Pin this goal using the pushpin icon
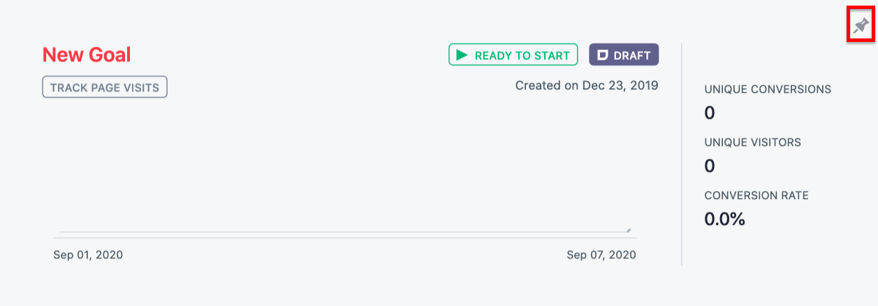 tap(861, 27)
